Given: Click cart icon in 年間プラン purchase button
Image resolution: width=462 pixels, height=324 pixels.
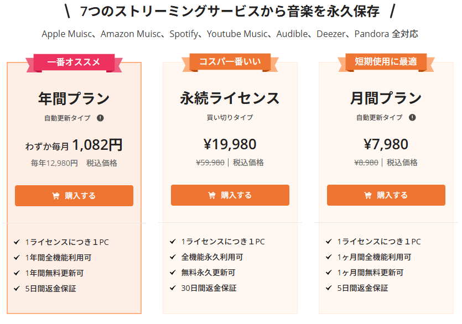Looking at the screenshot, I should (56, 196).
